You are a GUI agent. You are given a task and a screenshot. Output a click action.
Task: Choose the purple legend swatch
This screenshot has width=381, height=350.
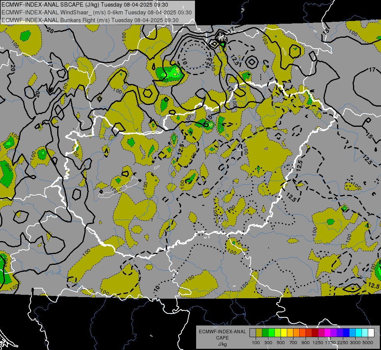[334, 333]
